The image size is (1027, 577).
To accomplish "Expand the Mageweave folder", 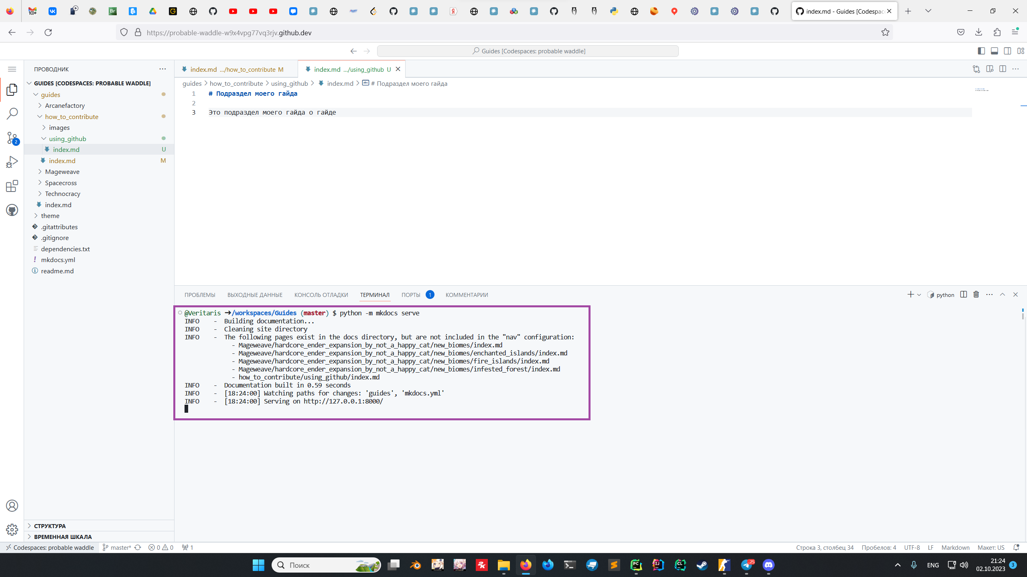I will point(62,171).
